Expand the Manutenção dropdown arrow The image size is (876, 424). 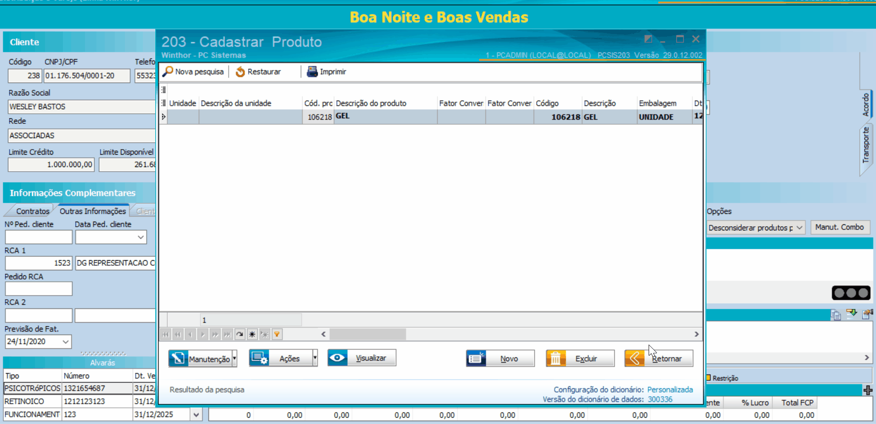pos(235,358)
